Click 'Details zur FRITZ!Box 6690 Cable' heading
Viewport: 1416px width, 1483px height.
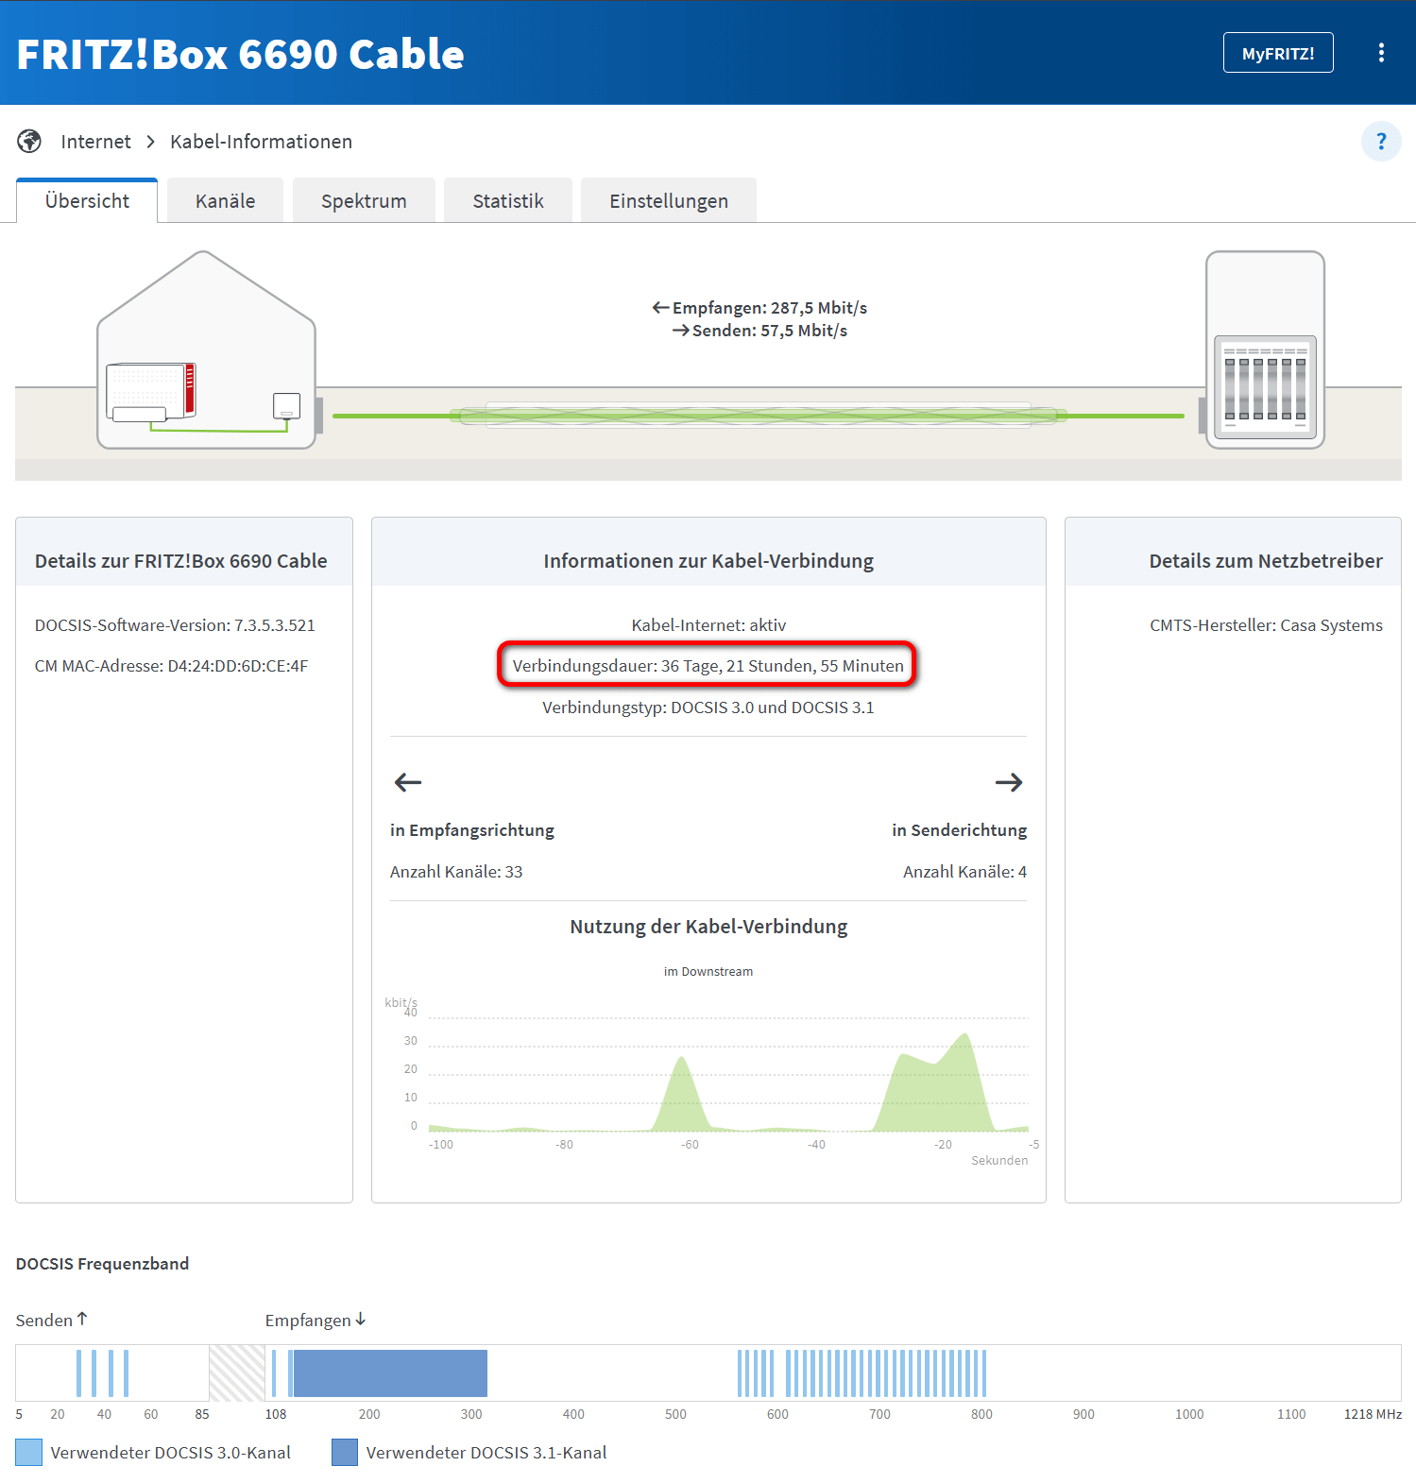point(181,561)
